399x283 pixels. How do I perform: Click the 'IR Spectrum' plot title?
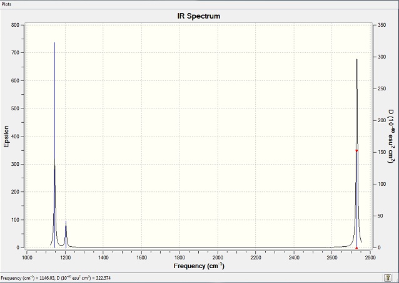[199, 16]
